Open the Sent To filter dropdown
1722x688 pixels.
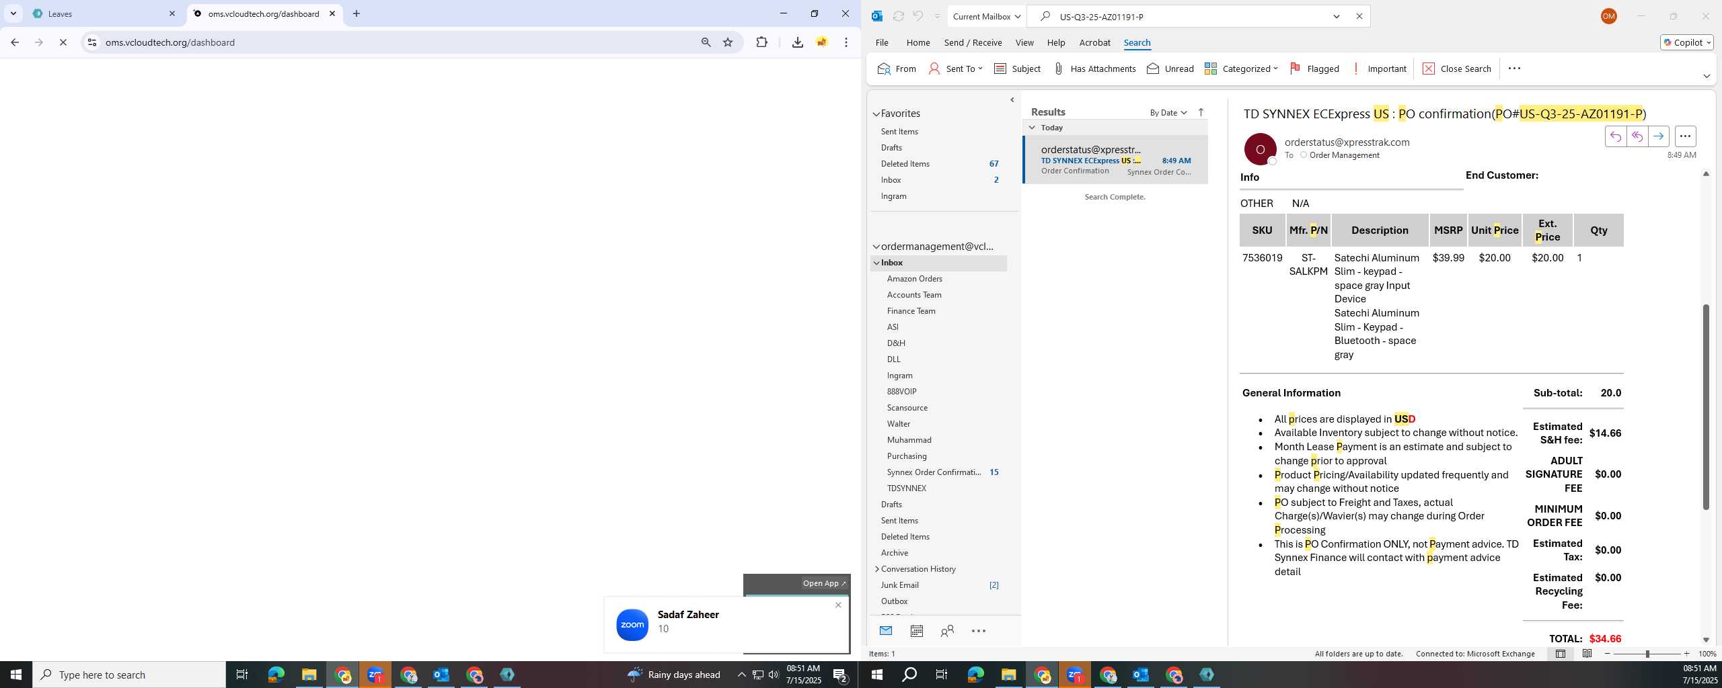955,69
